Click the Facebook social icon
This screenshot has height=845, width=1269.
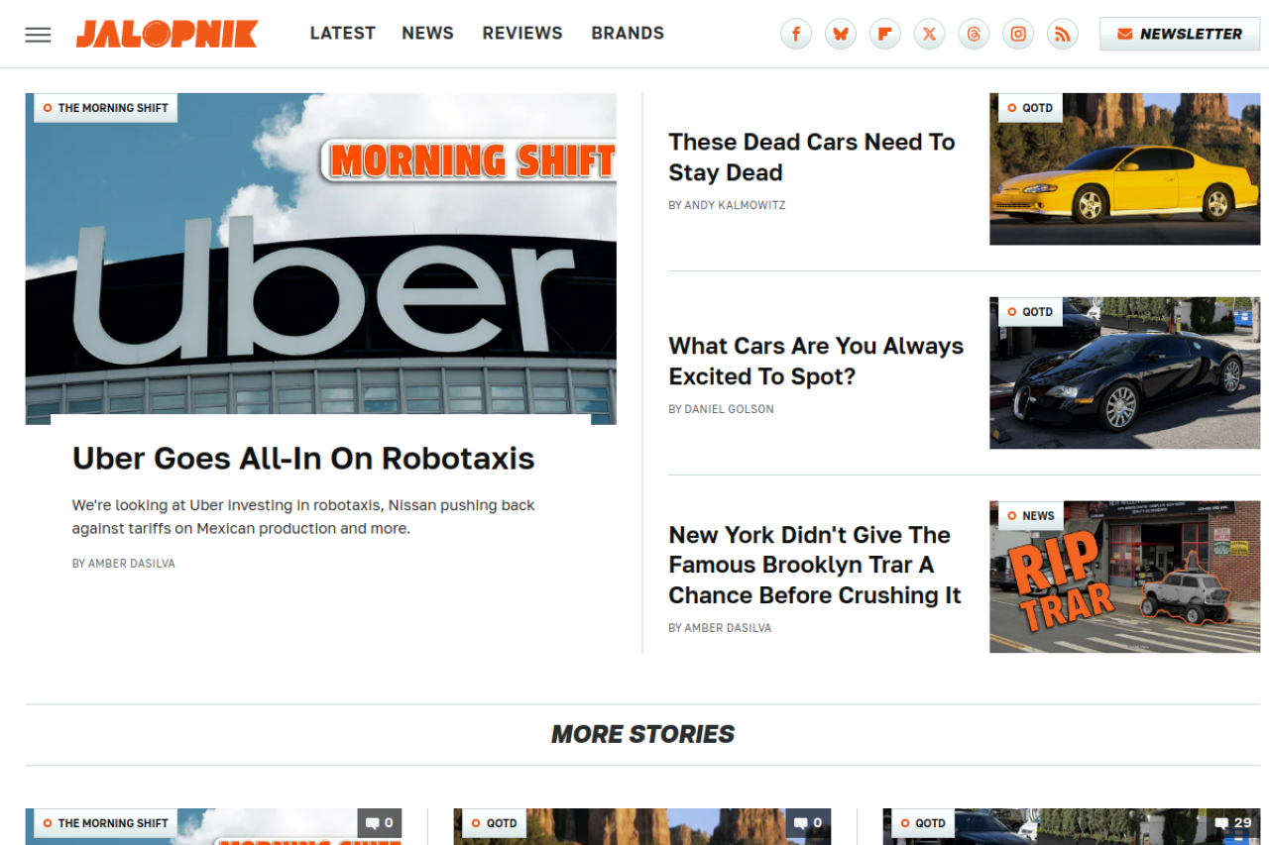796,35
